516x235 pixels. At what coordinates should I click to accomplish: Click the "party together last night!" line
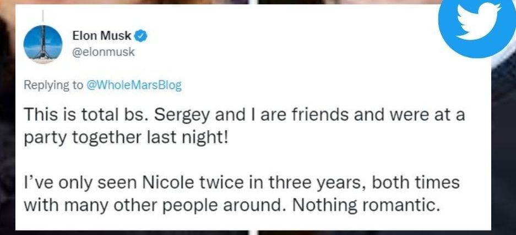click(124, 137)
